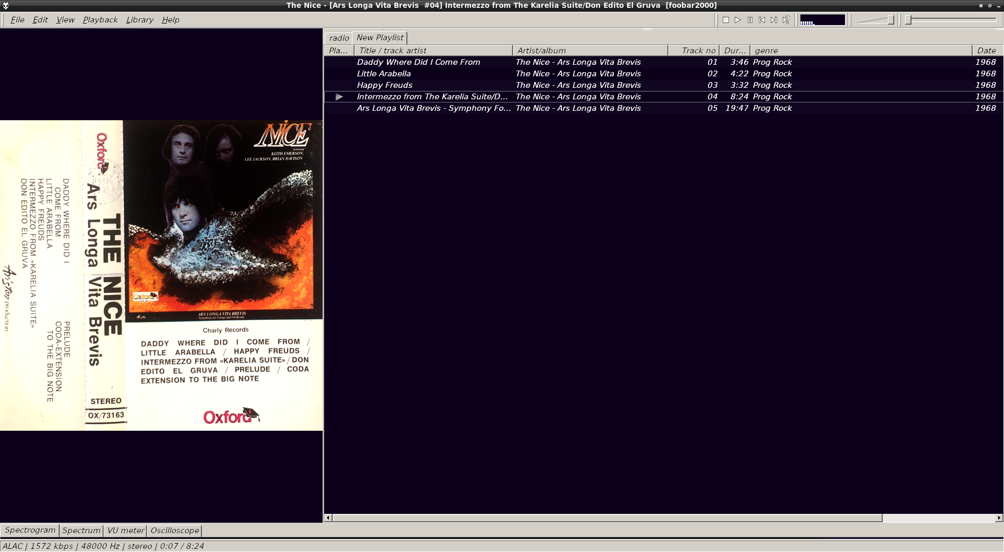
Task: Select the Happy Freuds track
Action: [x=664, y=85]
